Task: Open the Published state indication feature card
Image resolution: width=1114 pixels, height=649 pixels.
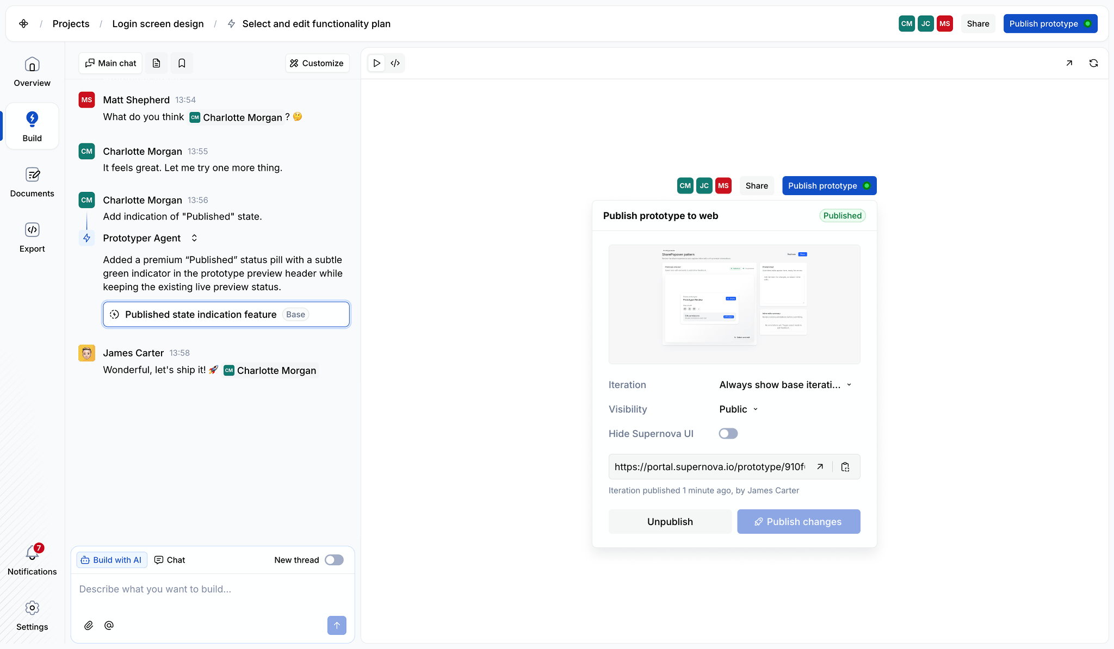Action: click(226, 314)
